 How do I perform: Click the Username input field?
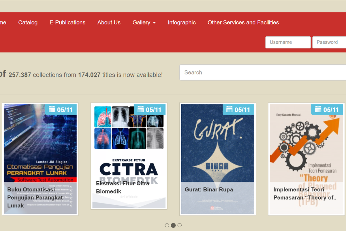click(x=288, y=42)
